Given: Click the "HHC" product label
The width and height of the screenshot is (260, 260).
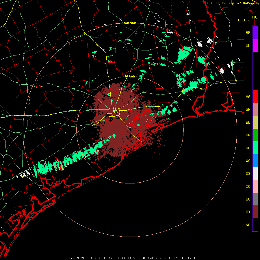Looking at the screenshot, I should (254, 17).
